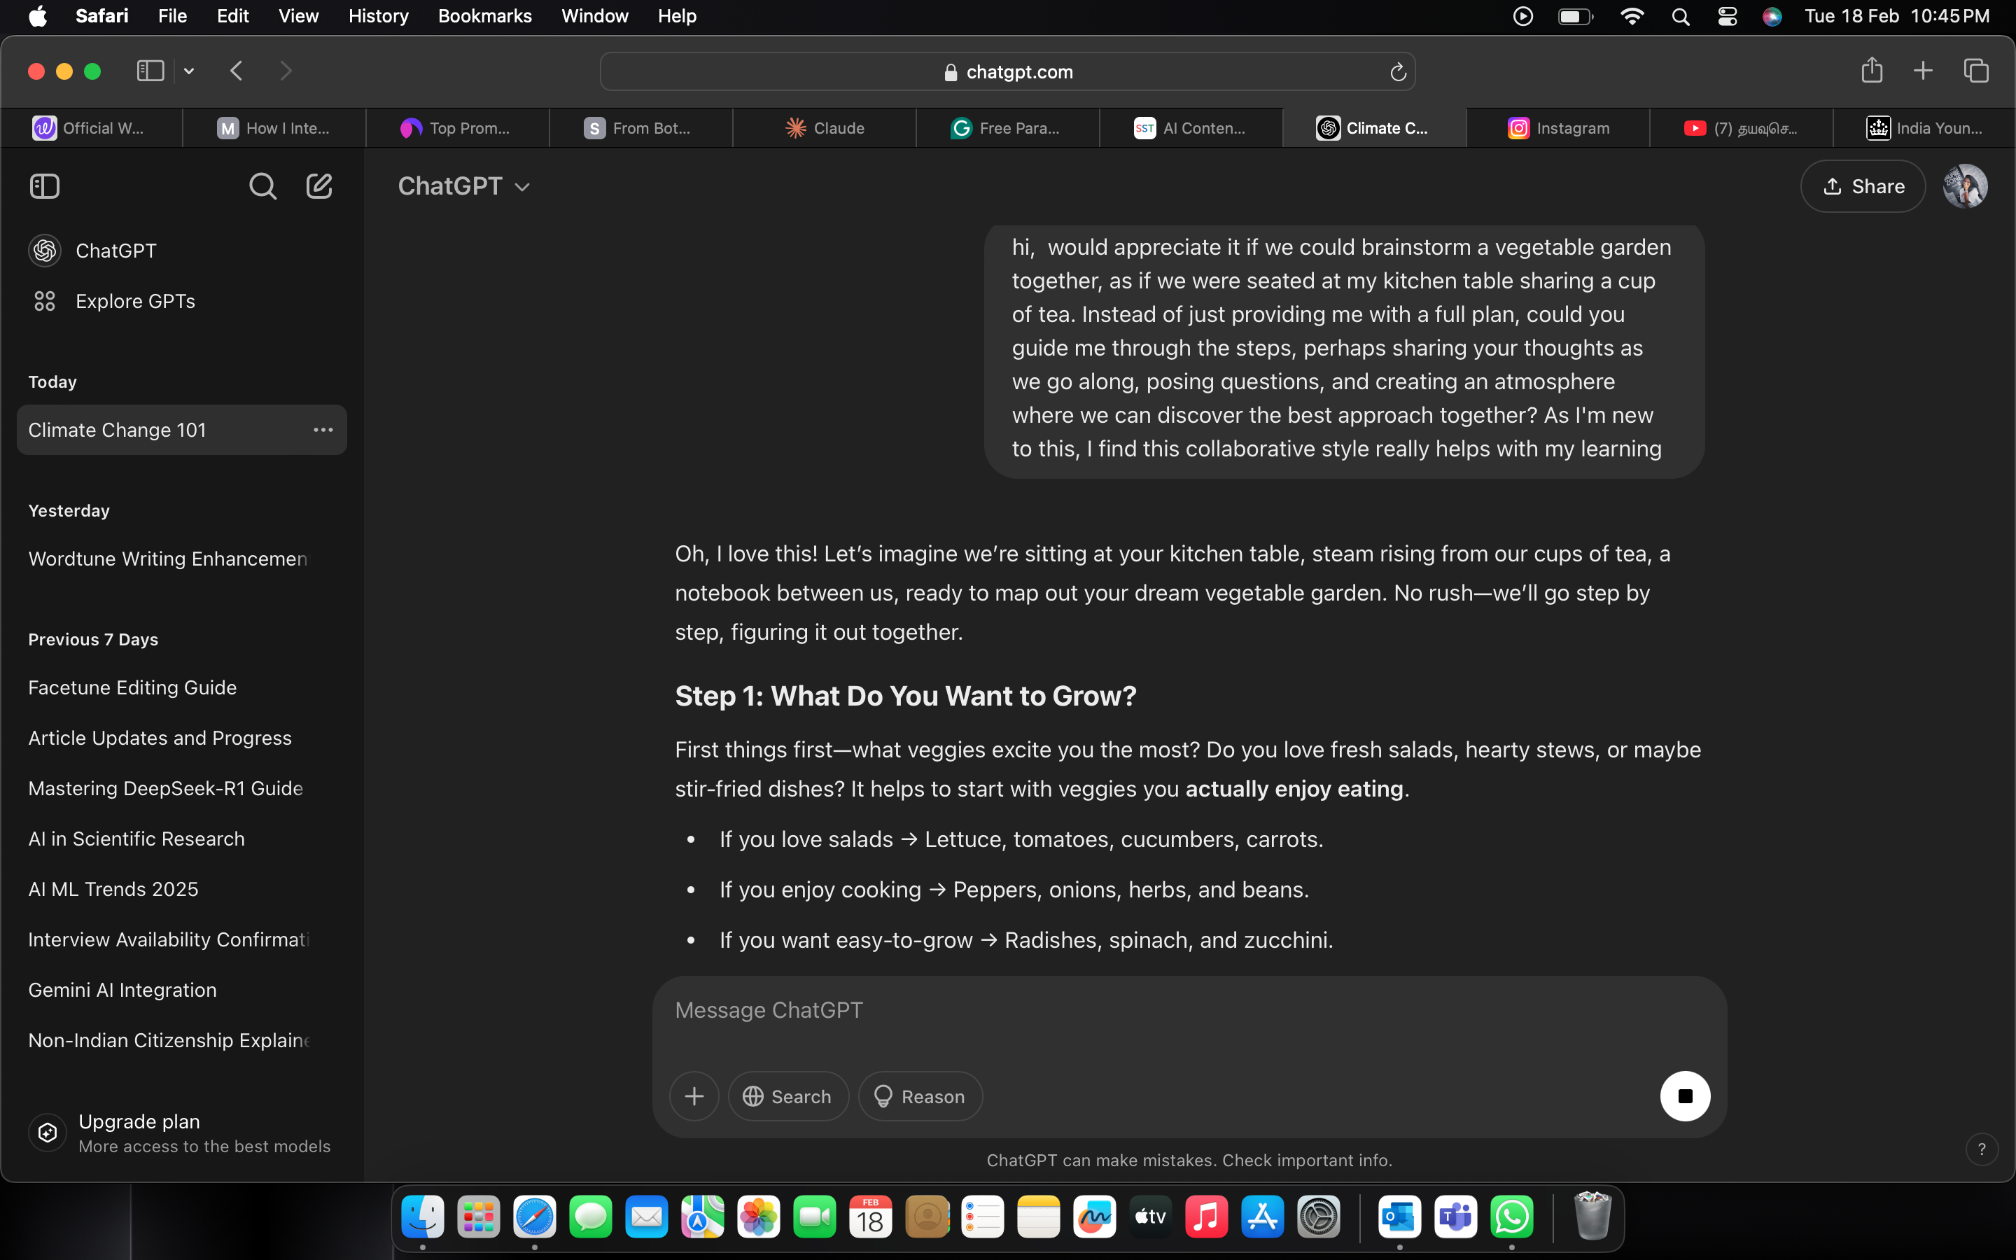Image resolution: width=2016 pixels, height=1260 pixels.
Task: Switch to the From Bot... tab
Action: 640,127
